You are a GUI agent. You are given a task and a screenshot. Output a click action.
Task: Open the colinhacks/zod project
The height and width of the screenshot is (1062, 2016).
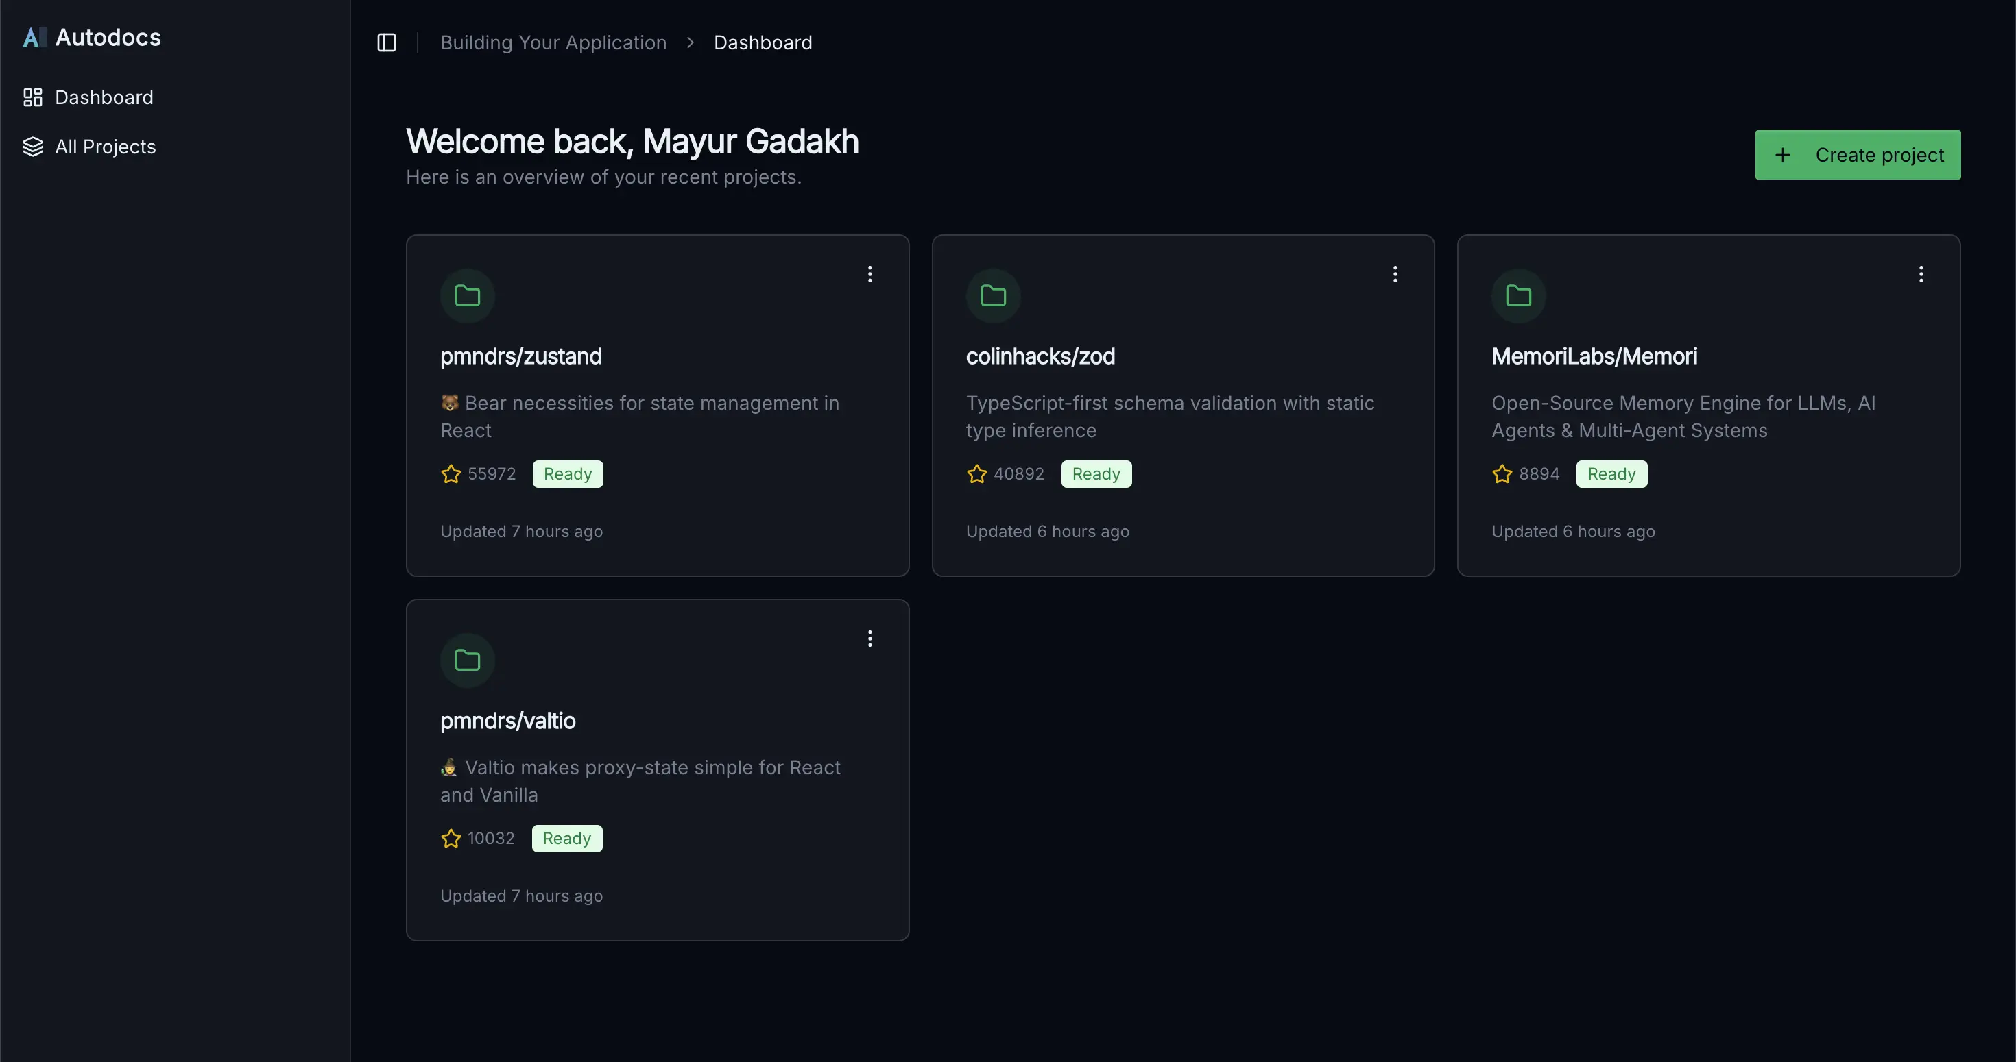tap(1040, 356)
